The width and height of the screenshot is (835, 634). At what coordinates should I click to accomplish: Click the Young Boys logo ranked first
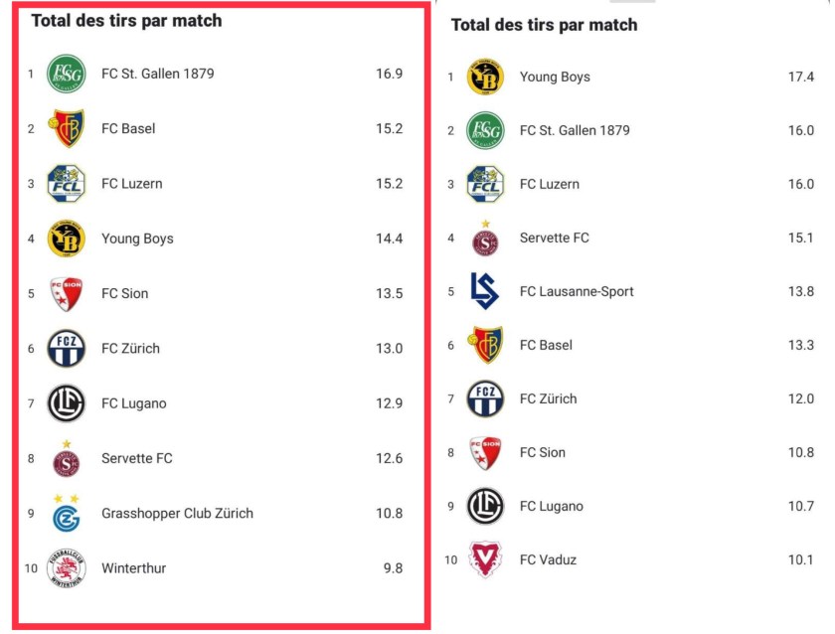coord(485,77)
